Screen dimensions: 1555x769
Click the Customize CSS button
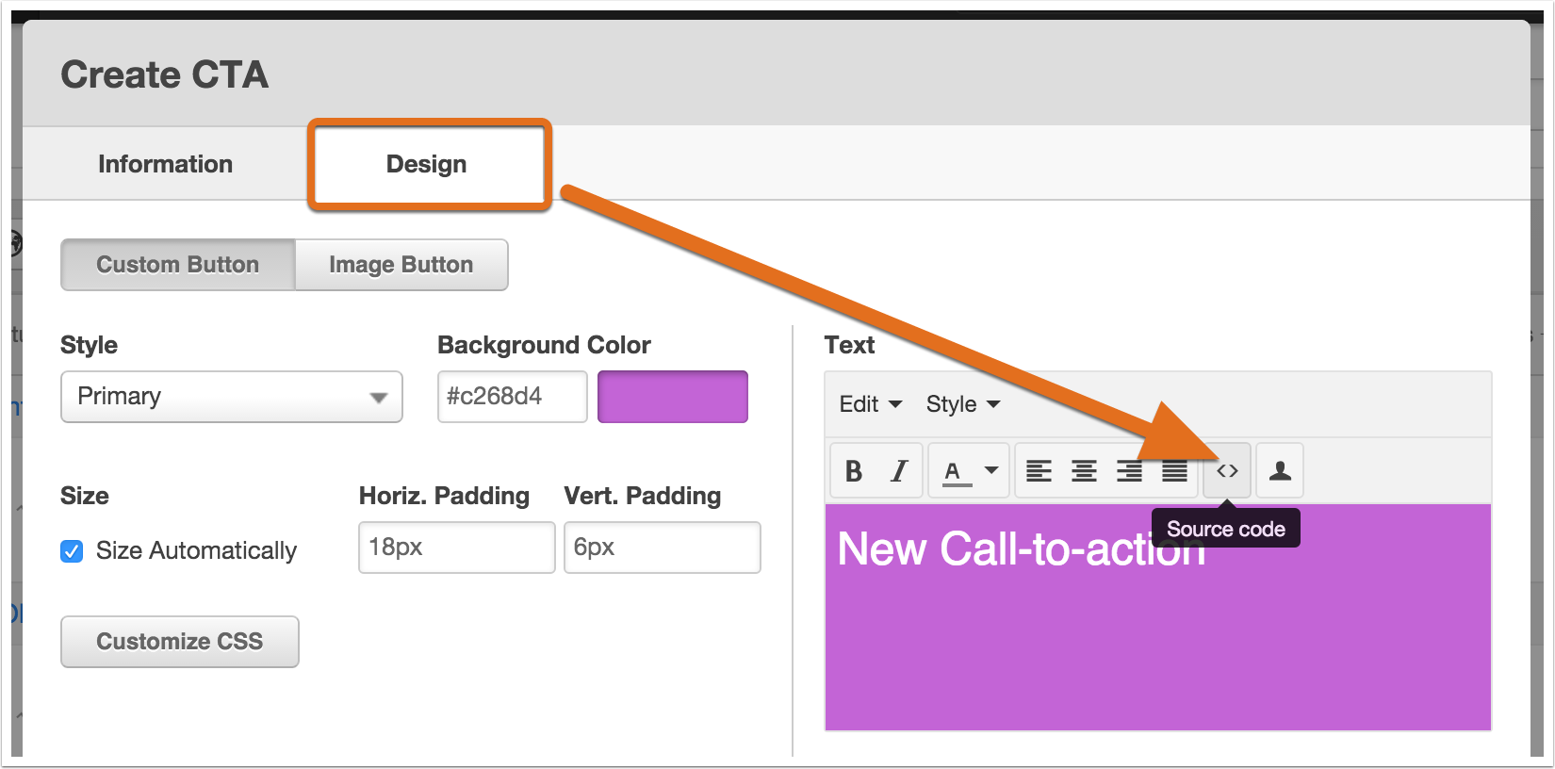(180, 642)
